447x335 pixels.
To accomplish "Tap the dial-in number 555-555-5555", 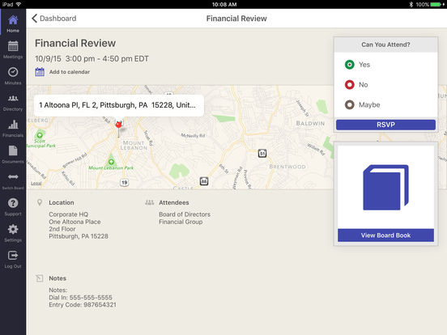I will [91, 298].
